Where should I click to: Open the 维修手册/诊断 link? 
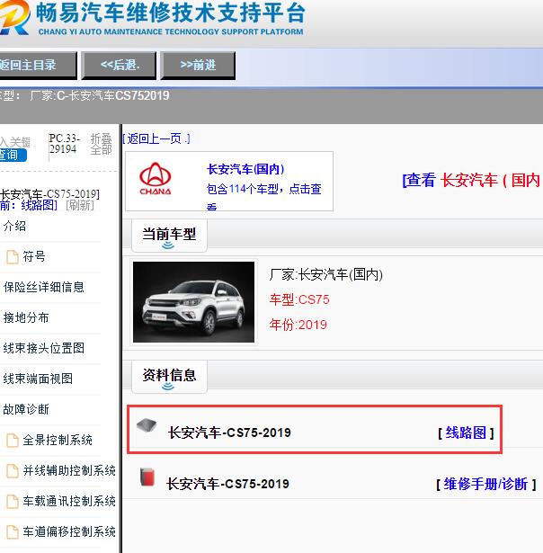tap(485, 484)
